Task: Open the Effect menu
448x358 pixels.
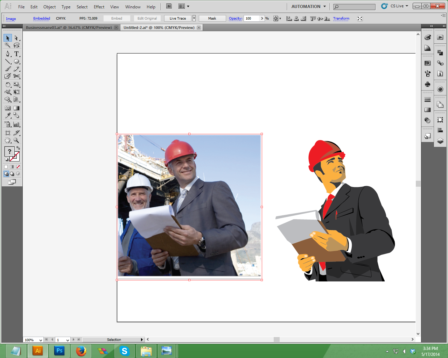Action: click(99, 7)
